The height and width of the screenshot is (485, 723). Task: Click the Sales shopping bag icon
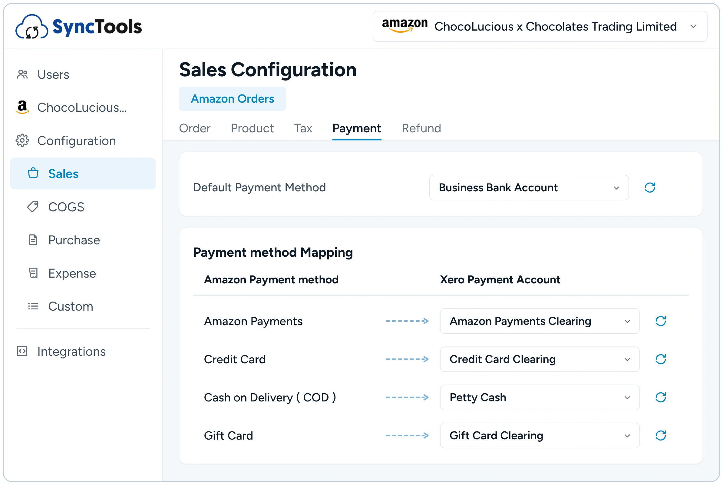pyautogui.click(x=33, y=173)
